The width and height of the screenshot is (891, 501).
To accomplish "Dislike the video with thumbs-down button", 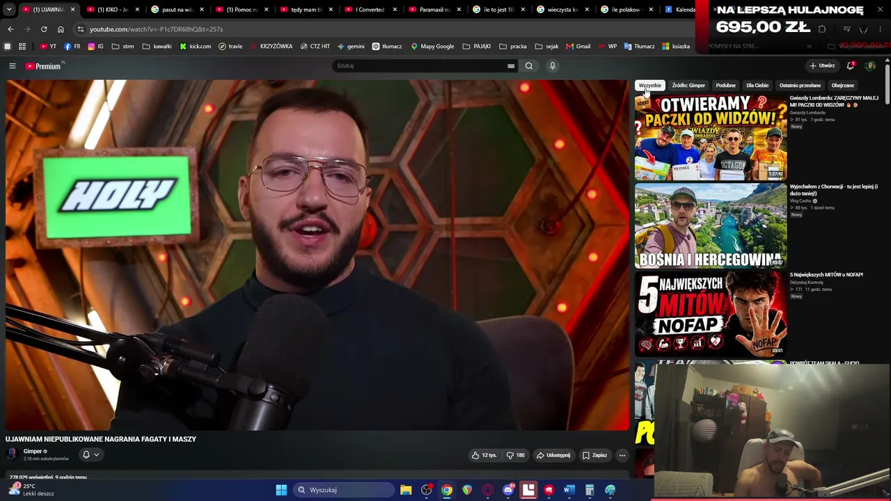I will click(516, 455).
